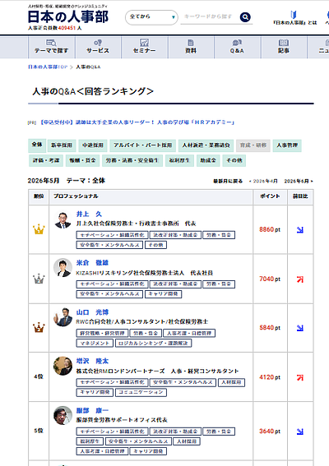Open サービス navigation menu
329x466 pixels.
coord(98,47)
